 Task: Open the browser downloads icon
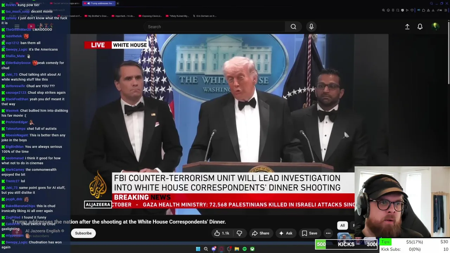(434, 10)
